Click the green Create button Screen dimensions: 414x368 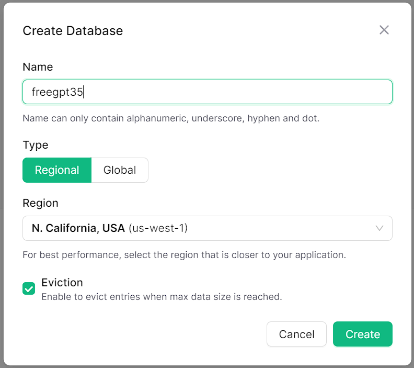pyautogui.click(x=362, y=334)
